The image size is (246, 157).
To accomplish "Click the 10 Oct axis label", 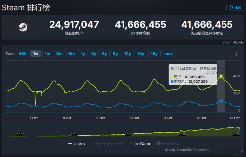I will click(134, 118).
